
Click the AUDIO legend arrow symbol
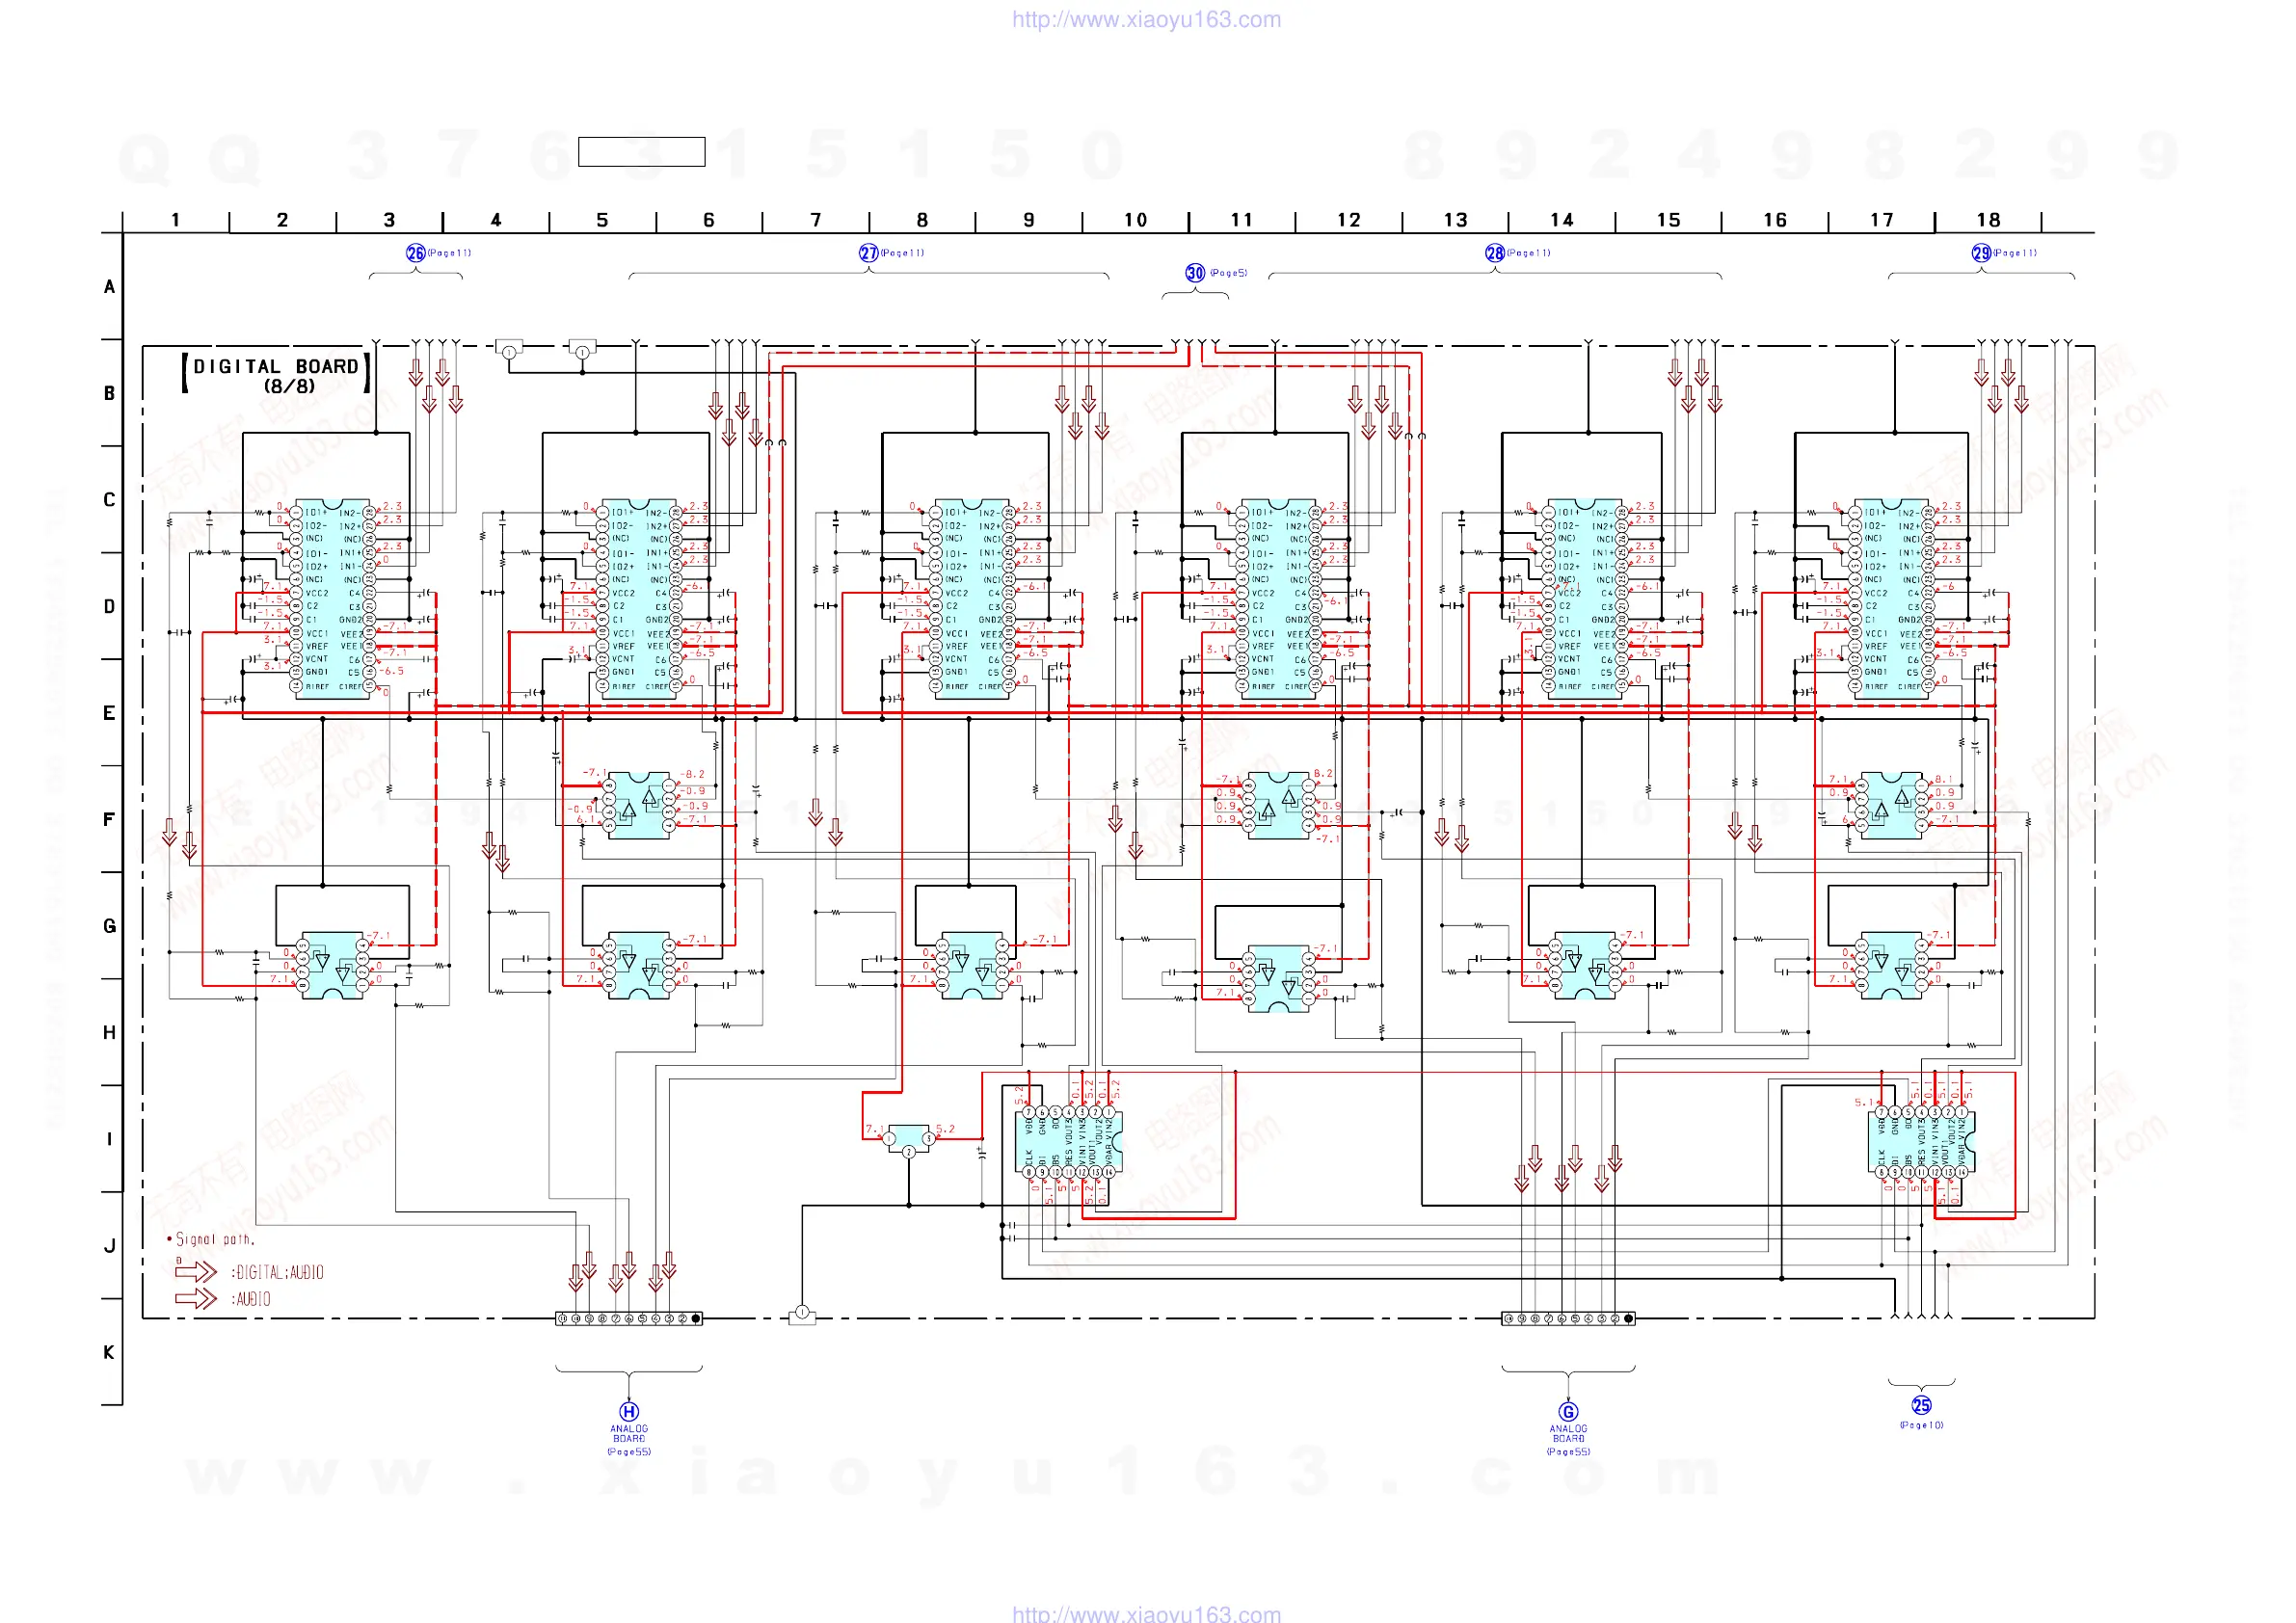pyautogui.click(x=196, y=1298)
